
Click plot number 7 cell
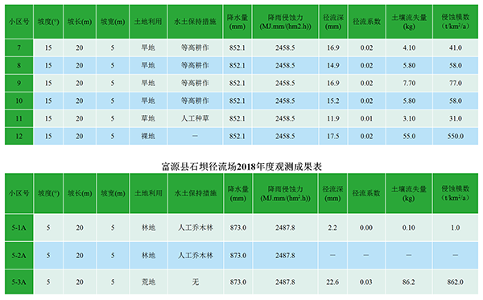(19, 47)
